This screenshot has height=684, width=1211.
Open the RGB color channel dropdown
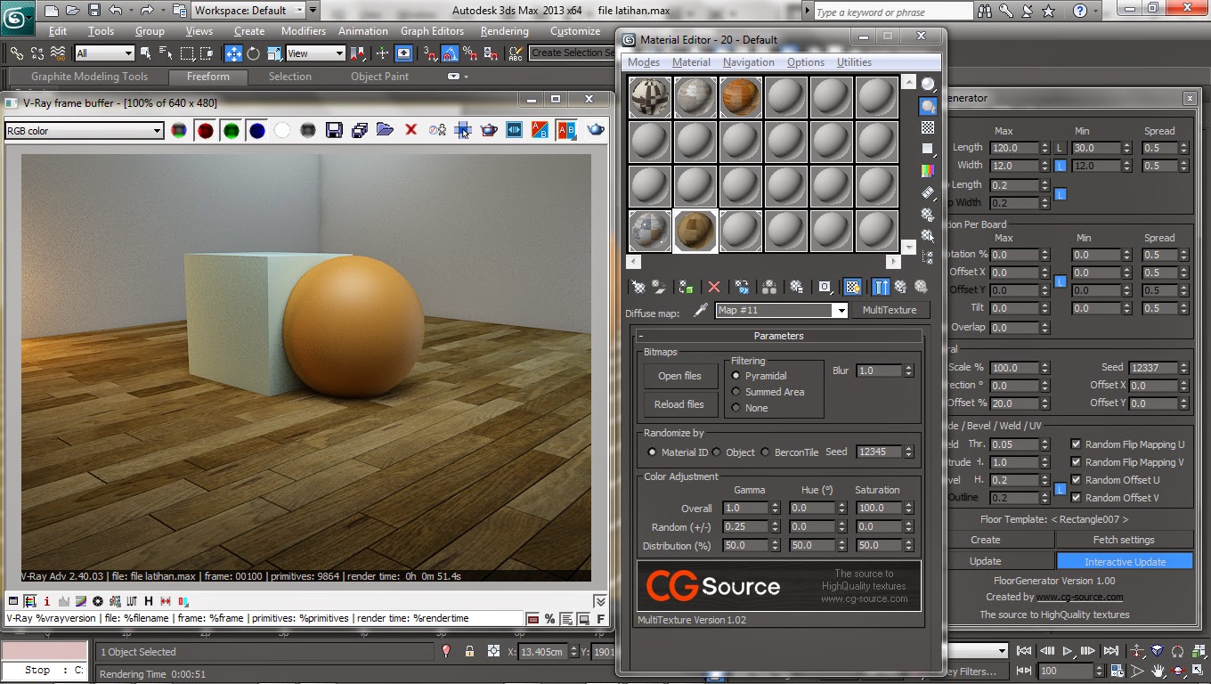158,130
